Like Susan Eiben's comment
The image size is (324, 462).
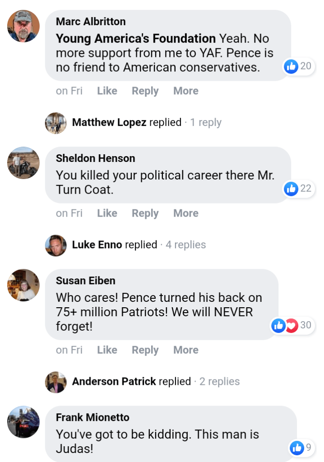click(107, 350)
